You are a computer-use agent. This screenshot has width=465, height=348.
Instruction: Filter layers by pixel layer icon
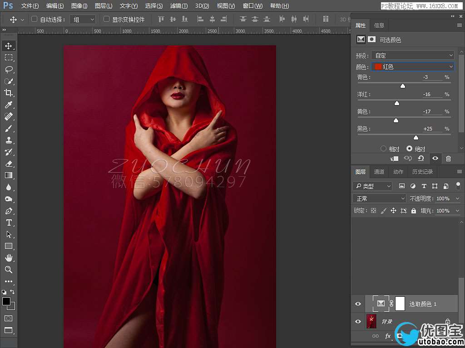click(402, 186)
